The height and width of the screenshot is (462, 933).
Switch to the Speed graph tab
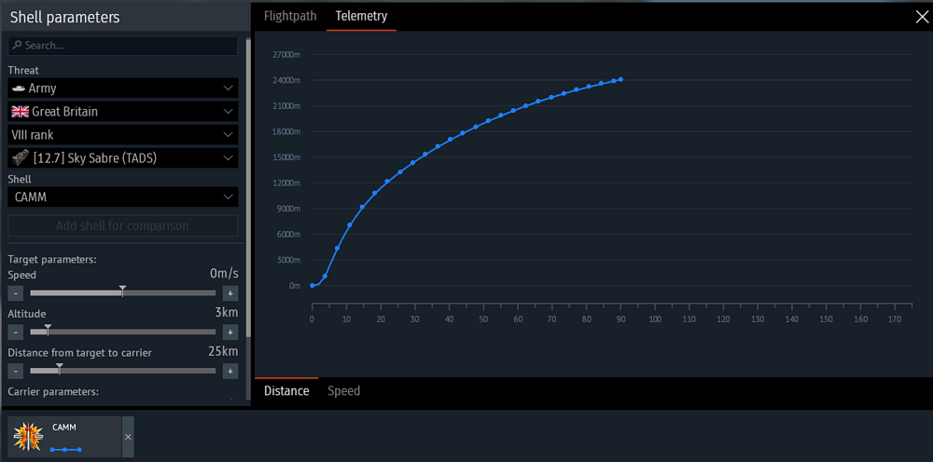pyautogui.click(x=344, y=390)
